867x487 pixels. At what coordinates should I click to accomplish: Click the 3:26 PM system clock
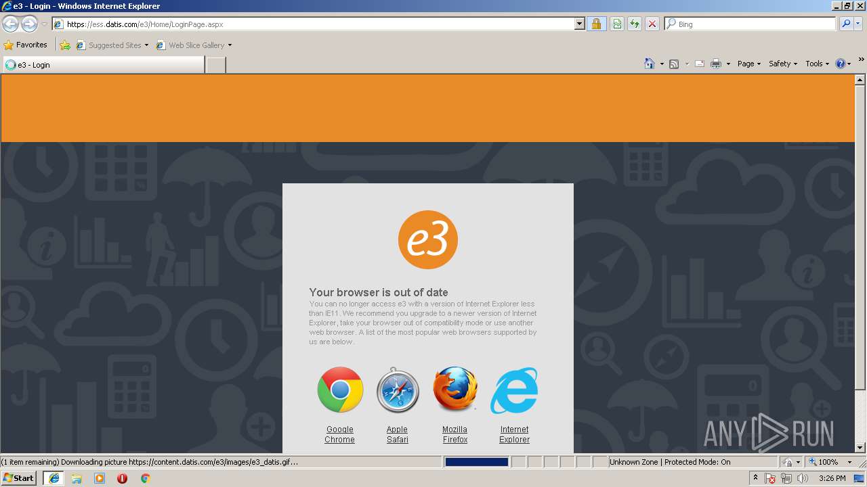click(832, 478)
